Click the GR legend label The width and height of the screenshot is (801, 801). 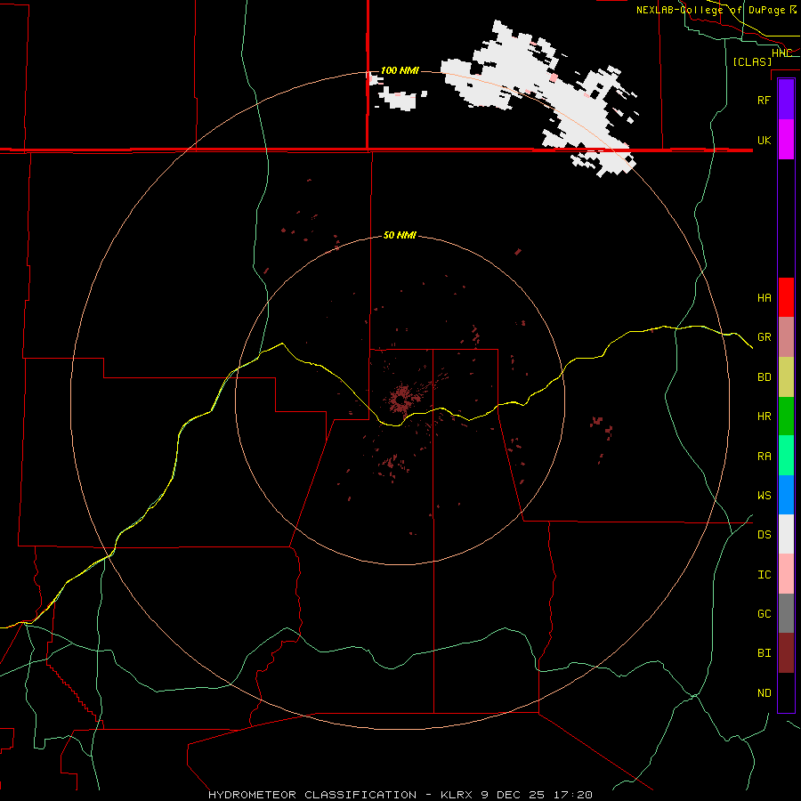point(764,337)
